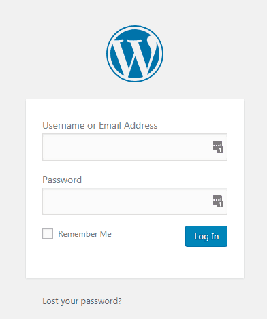Place cursor in the password box
Image resolution: width=267 pixels, height=319 pixels.
135,201
